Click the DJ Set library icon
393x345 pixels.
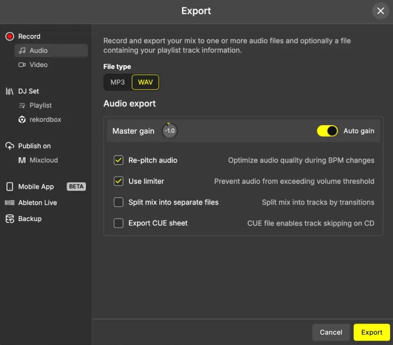tap(9, 91)
